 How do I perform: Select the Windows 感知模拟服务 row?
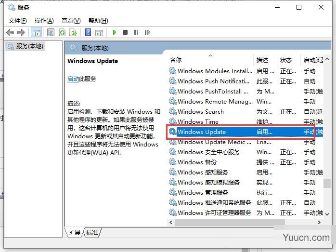[246, 182]
